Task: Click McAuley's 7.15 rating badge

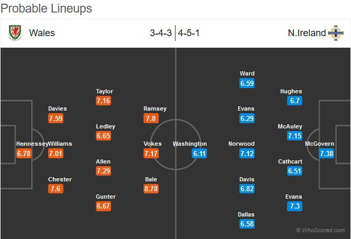Action: coord(294,136)
